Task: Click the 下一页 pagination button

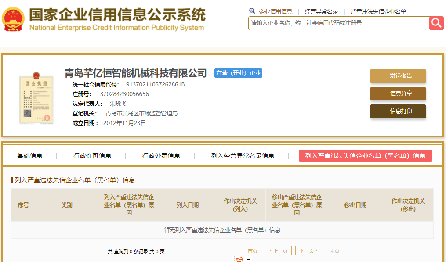Action: (308, 251)
